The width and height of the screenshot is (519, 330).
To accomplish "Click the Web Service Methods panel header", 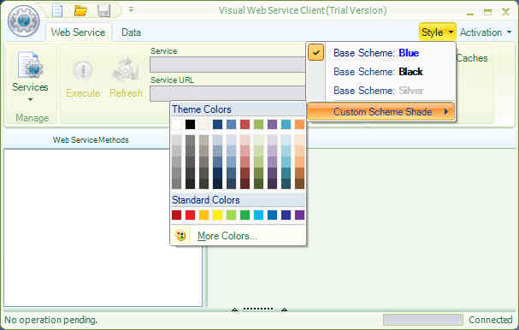I will click(x=91, y=140).
